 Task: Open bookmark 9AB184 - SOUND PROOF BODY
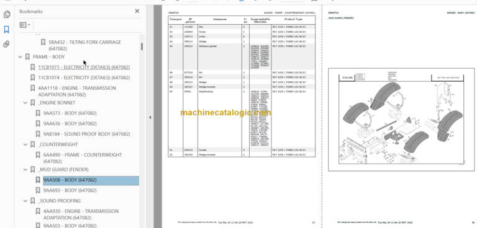click(x=86, y=134)
